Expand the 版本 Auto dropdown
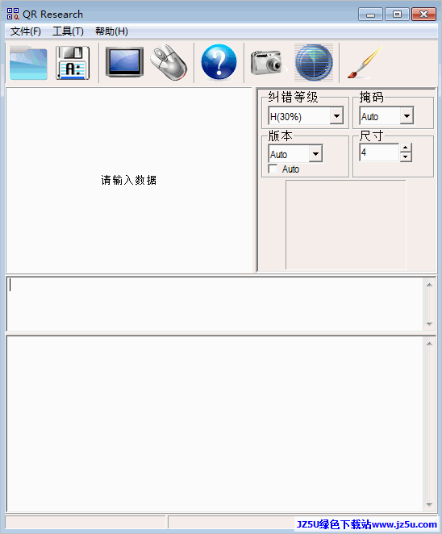 pos(315,154)
